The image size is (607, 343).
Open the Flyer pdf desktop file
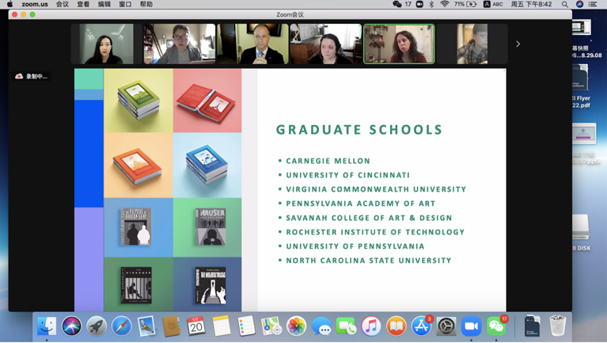tap(581, 86)
